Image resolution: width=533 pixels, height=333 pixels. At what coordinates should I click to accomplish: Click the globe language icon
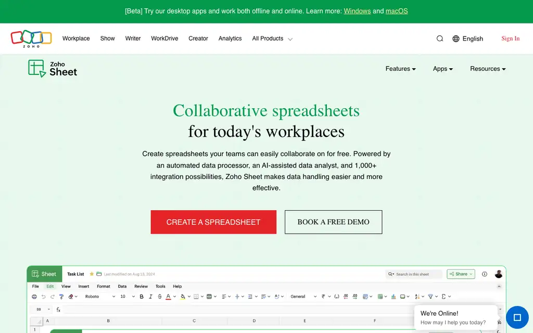point(456,39)
